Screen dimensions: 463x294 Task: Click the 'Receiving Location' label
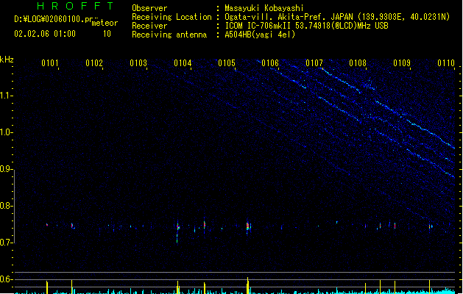[x=172, y=17]
